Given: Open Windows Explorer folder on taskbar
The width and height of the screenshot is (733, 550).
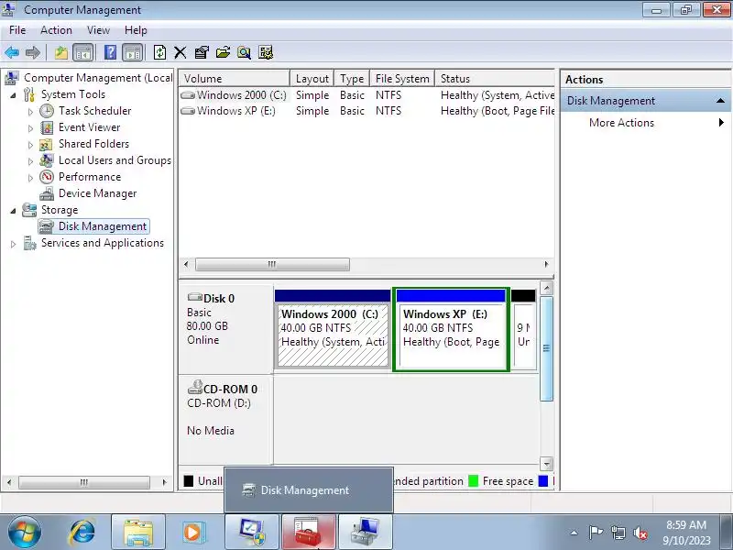Looking at the screenshot, I should (138, 533).
